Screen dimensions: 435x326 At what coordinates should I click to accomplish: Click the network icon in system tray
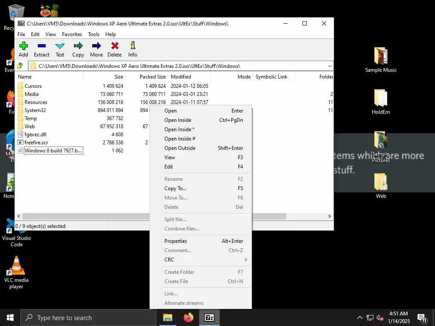(370, 318)
